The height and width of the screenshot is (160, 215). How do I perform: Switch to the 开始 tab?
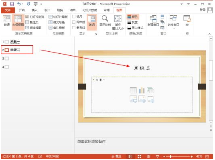(22, 10)
